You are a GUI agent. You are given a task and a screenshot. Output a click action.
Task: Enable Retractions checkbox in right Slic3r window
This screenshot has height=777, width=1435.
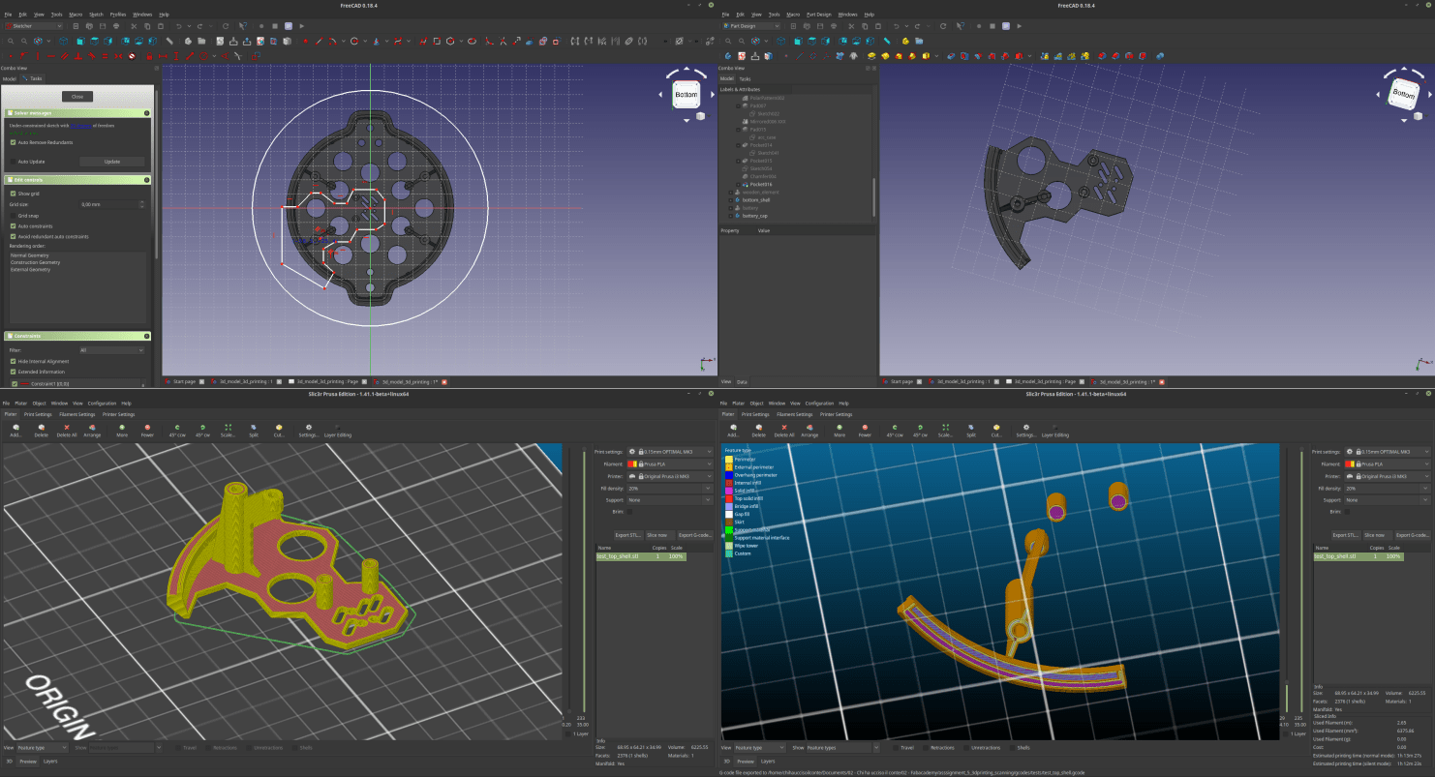coord(926,748)
